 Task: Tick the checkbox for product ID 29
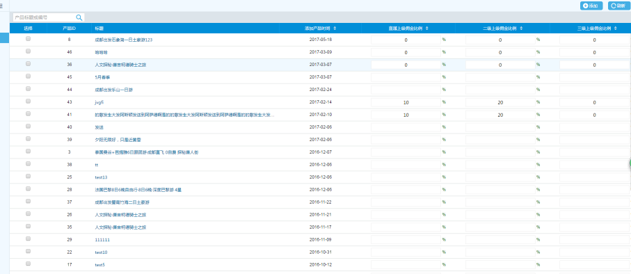coord(28,239)
